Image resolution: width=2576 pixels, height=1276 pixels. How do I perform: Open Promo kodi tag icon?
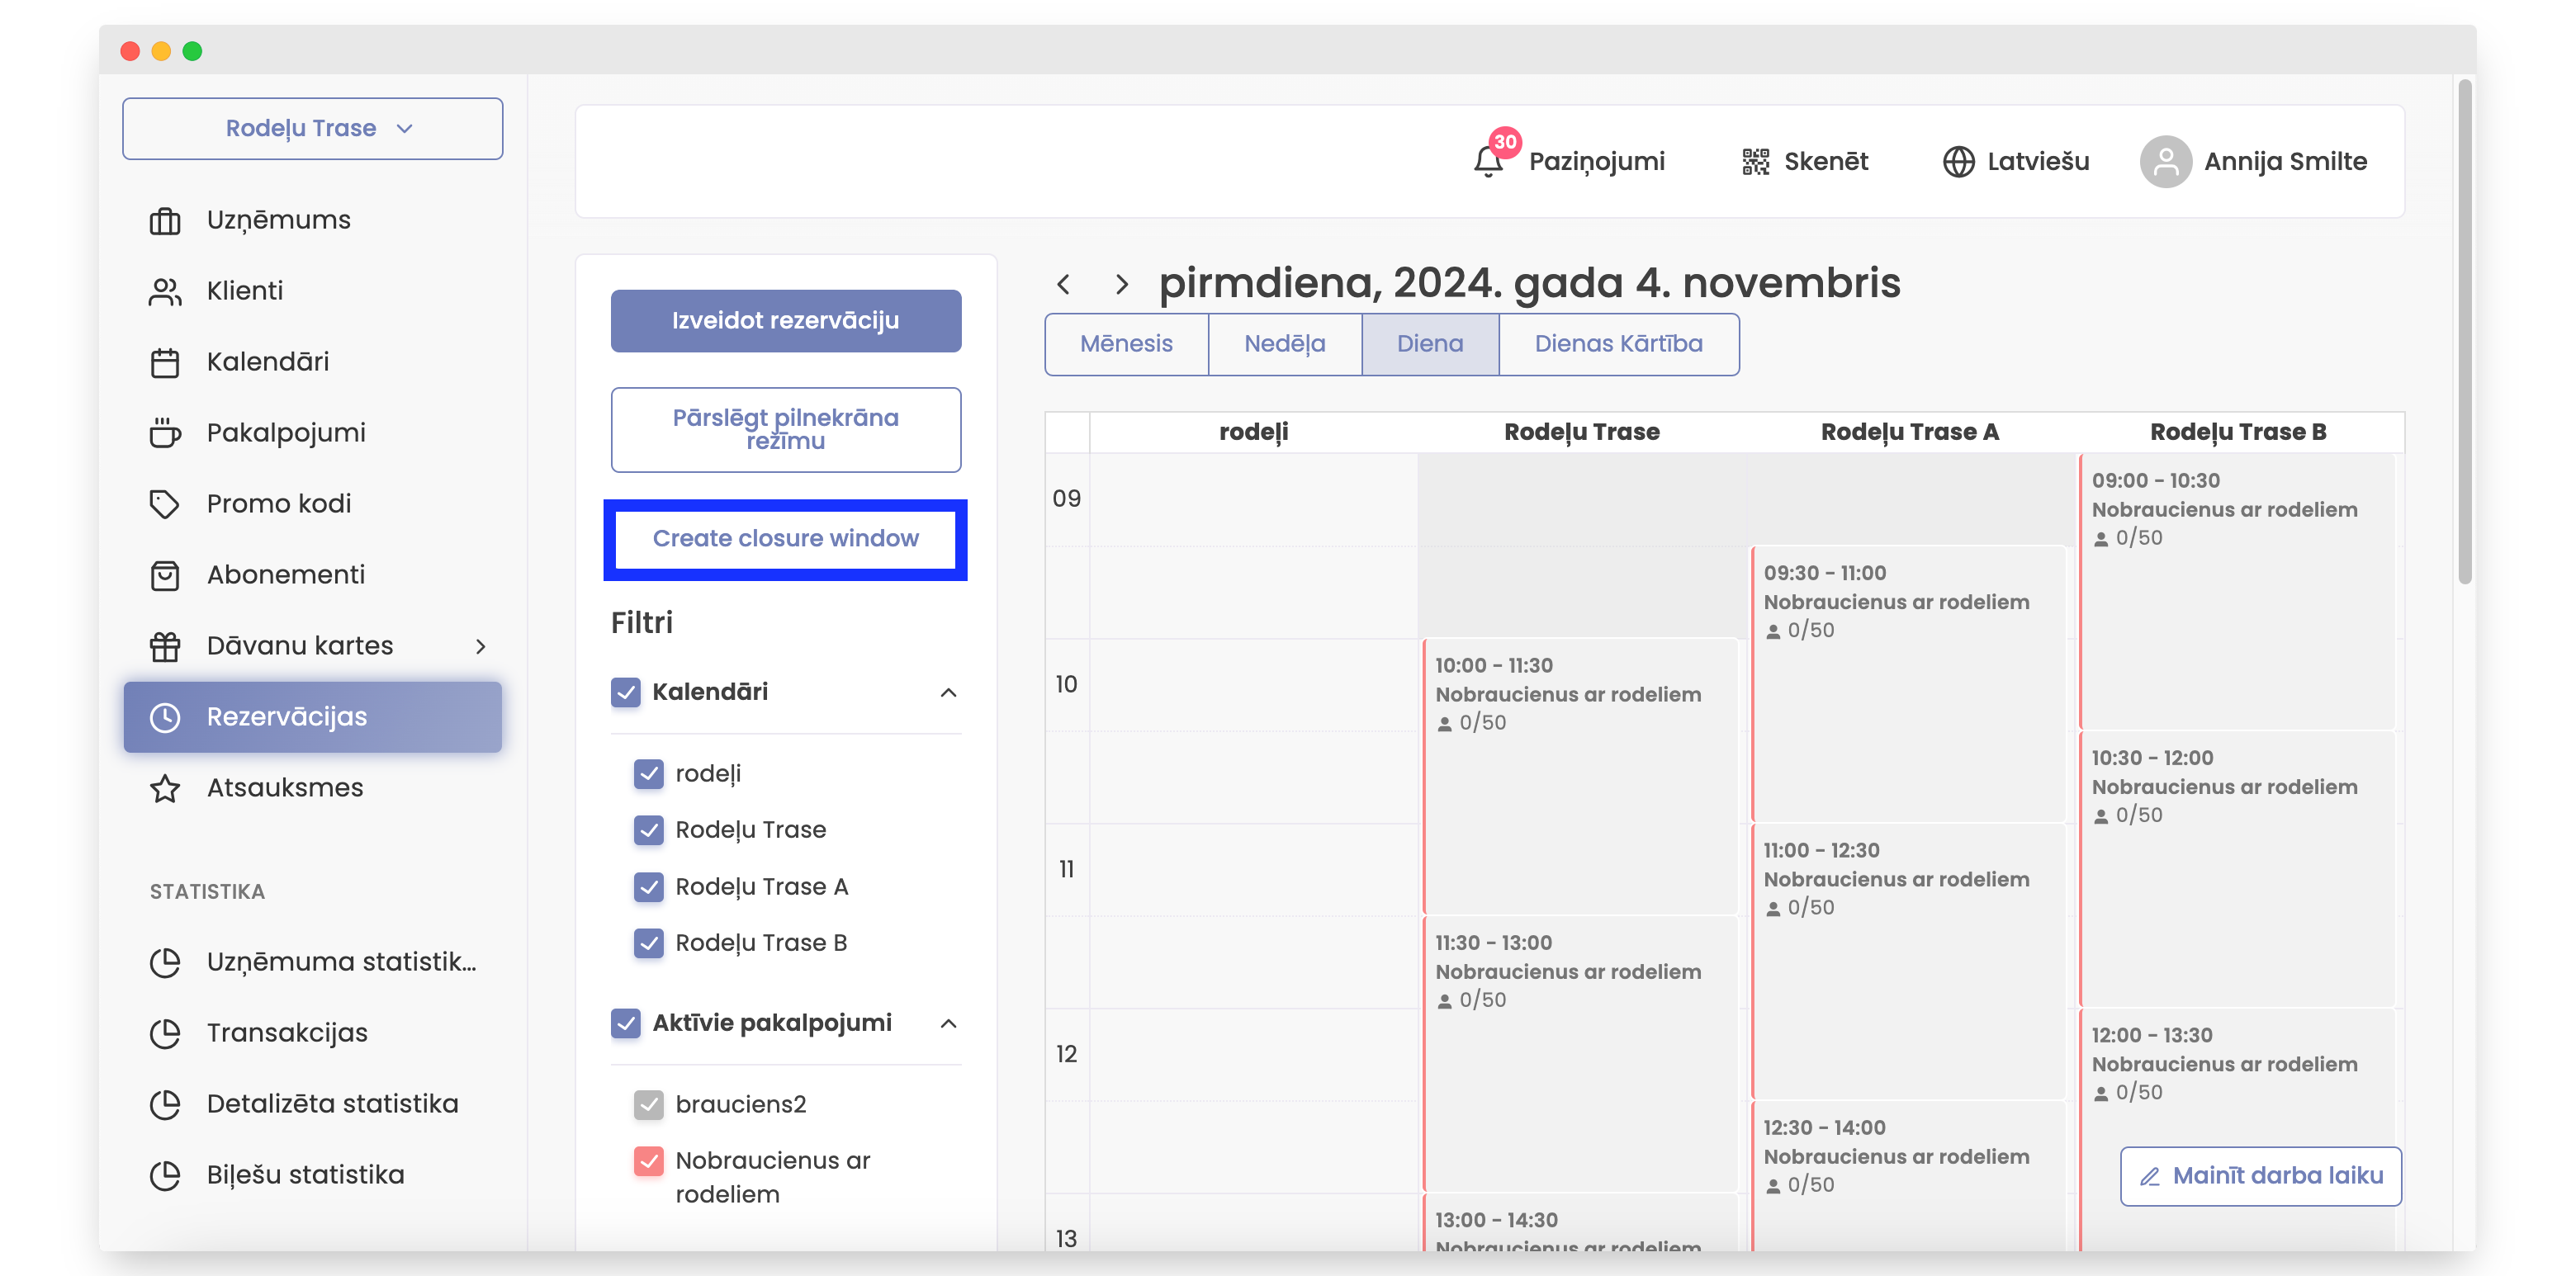click(165, 503)
